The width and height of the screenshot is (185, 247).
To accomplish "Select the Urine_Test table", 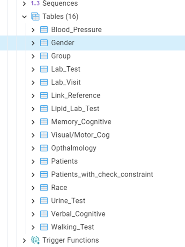I will point(68,201).
